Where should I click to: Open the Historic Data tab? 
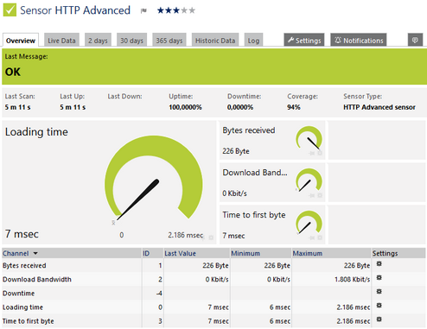pos(215,41)
